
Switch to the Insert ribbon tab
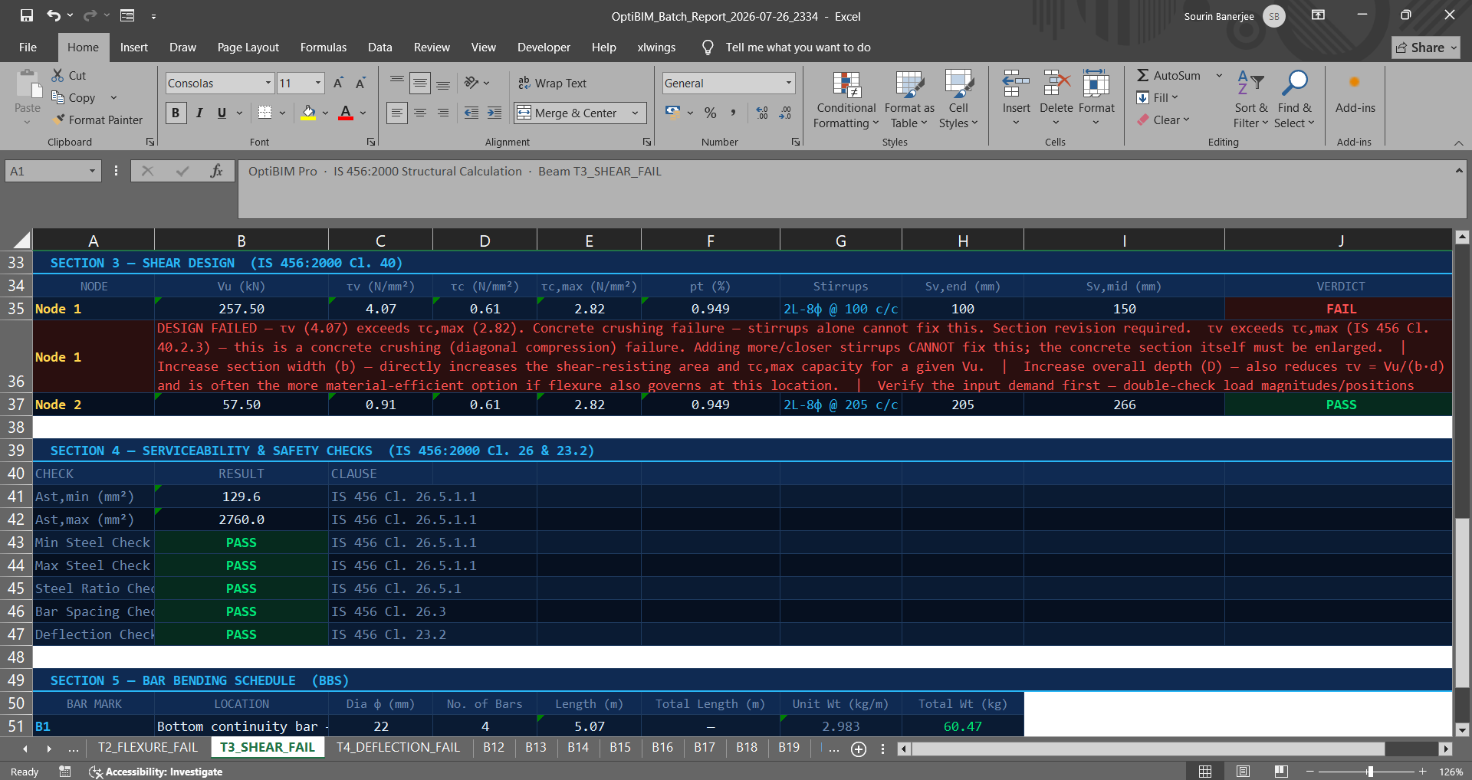pos(134,47)
